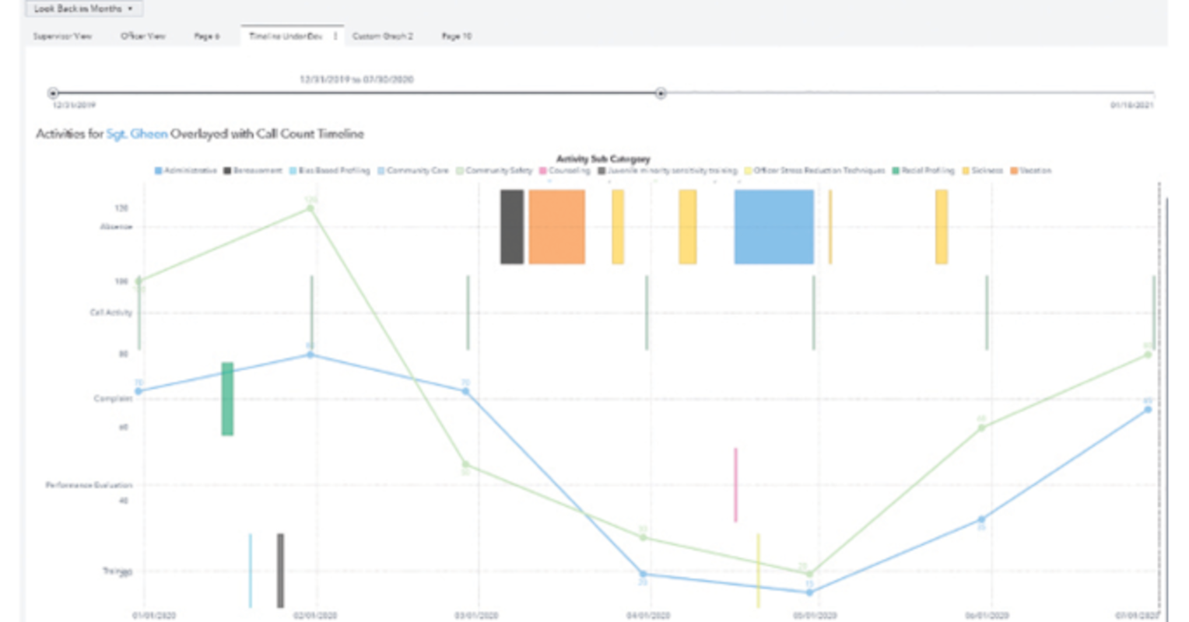
Task: Open the Page 10 page
Action: [455, 36]
